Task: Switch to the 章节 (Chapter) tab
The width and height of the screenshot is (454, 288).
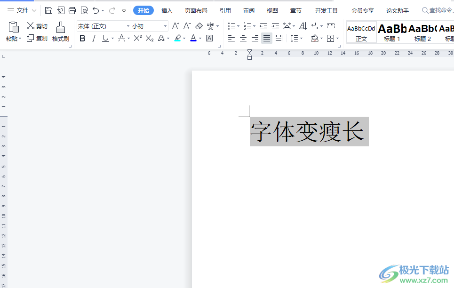Action: (295, 11)
